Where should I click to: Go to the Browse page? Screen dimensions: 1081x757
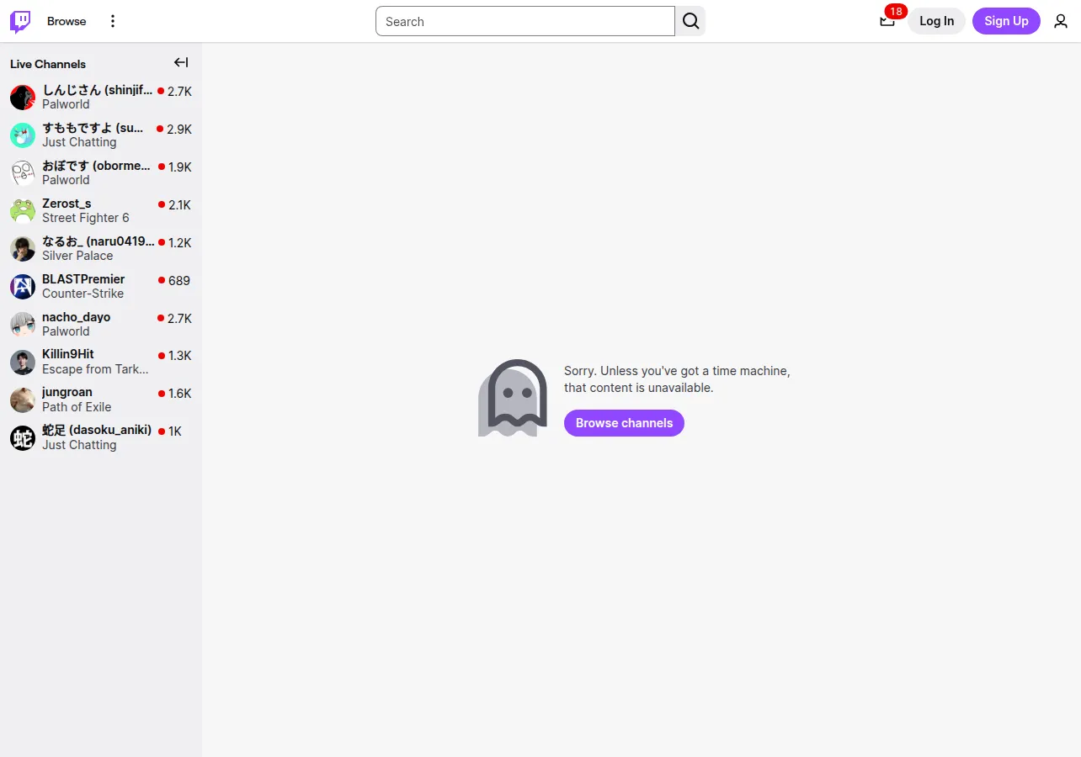67,21
